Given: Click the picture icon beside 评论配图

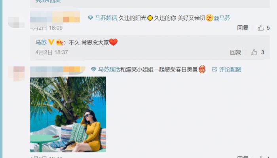Looking at the screenshot, I should pyautogui.click(x=214, y=69).
